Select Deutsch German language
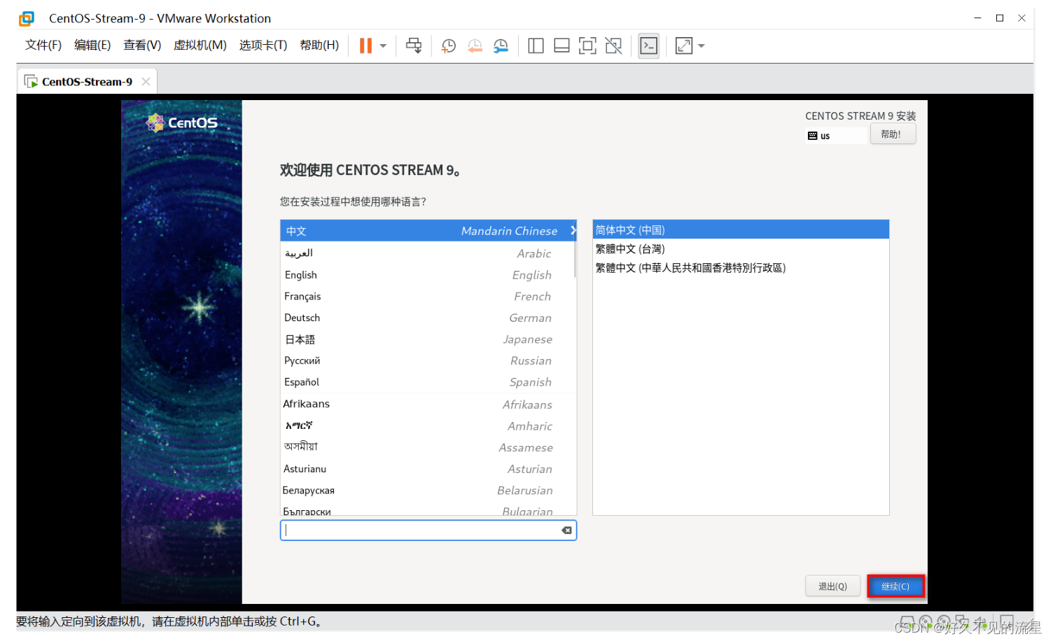The height and width of the screenshot is (641, 1053). (428, 318)
